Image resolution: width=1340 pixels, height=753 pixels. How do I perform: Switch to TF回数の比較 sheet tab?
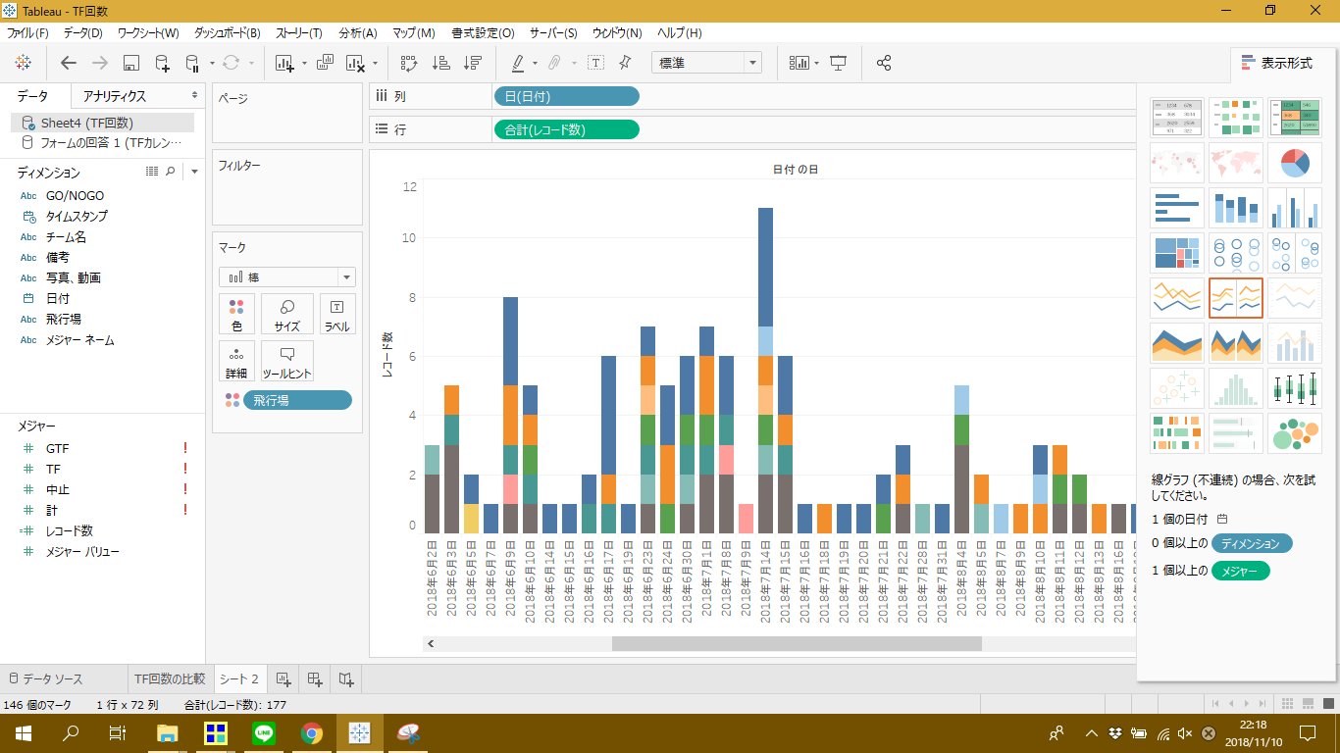171,678
